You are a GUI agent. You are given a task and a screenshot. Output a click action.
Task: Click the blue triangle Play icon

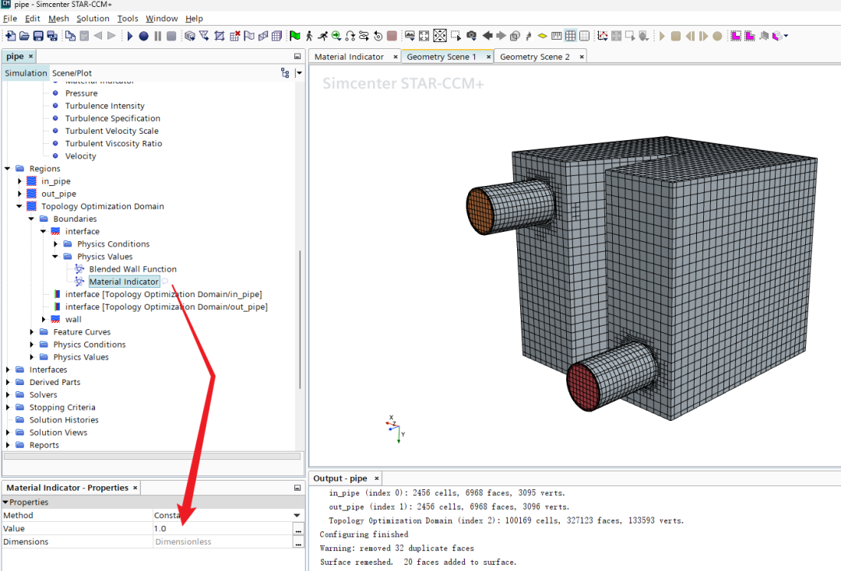pos(130,36)
